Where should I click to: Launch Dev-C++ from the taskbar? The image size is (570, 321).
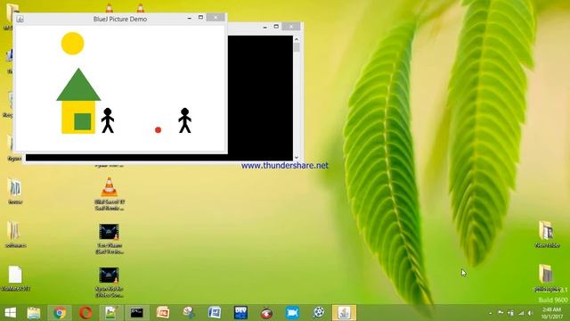pos(240,313)
